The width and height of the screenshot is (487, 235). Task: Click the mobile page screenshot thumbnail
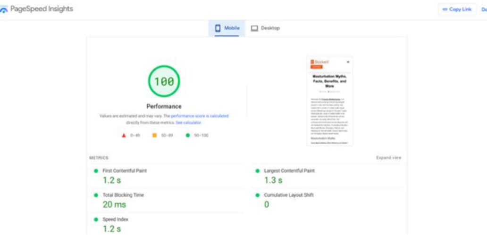click(x=329, y=101)
